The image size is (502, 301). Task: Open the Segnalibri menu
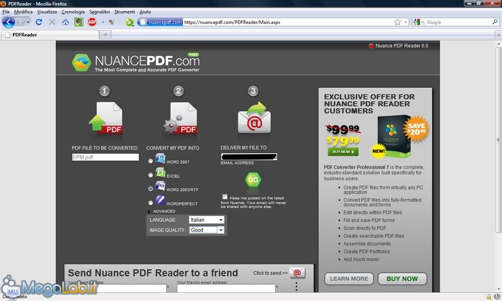click(100, 12)
